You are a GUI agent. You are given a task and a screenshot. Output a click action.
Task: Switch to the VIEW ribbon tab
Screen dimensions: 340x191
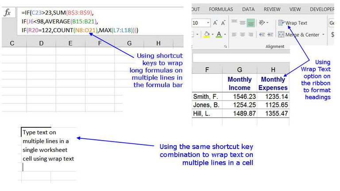point(295,9)
